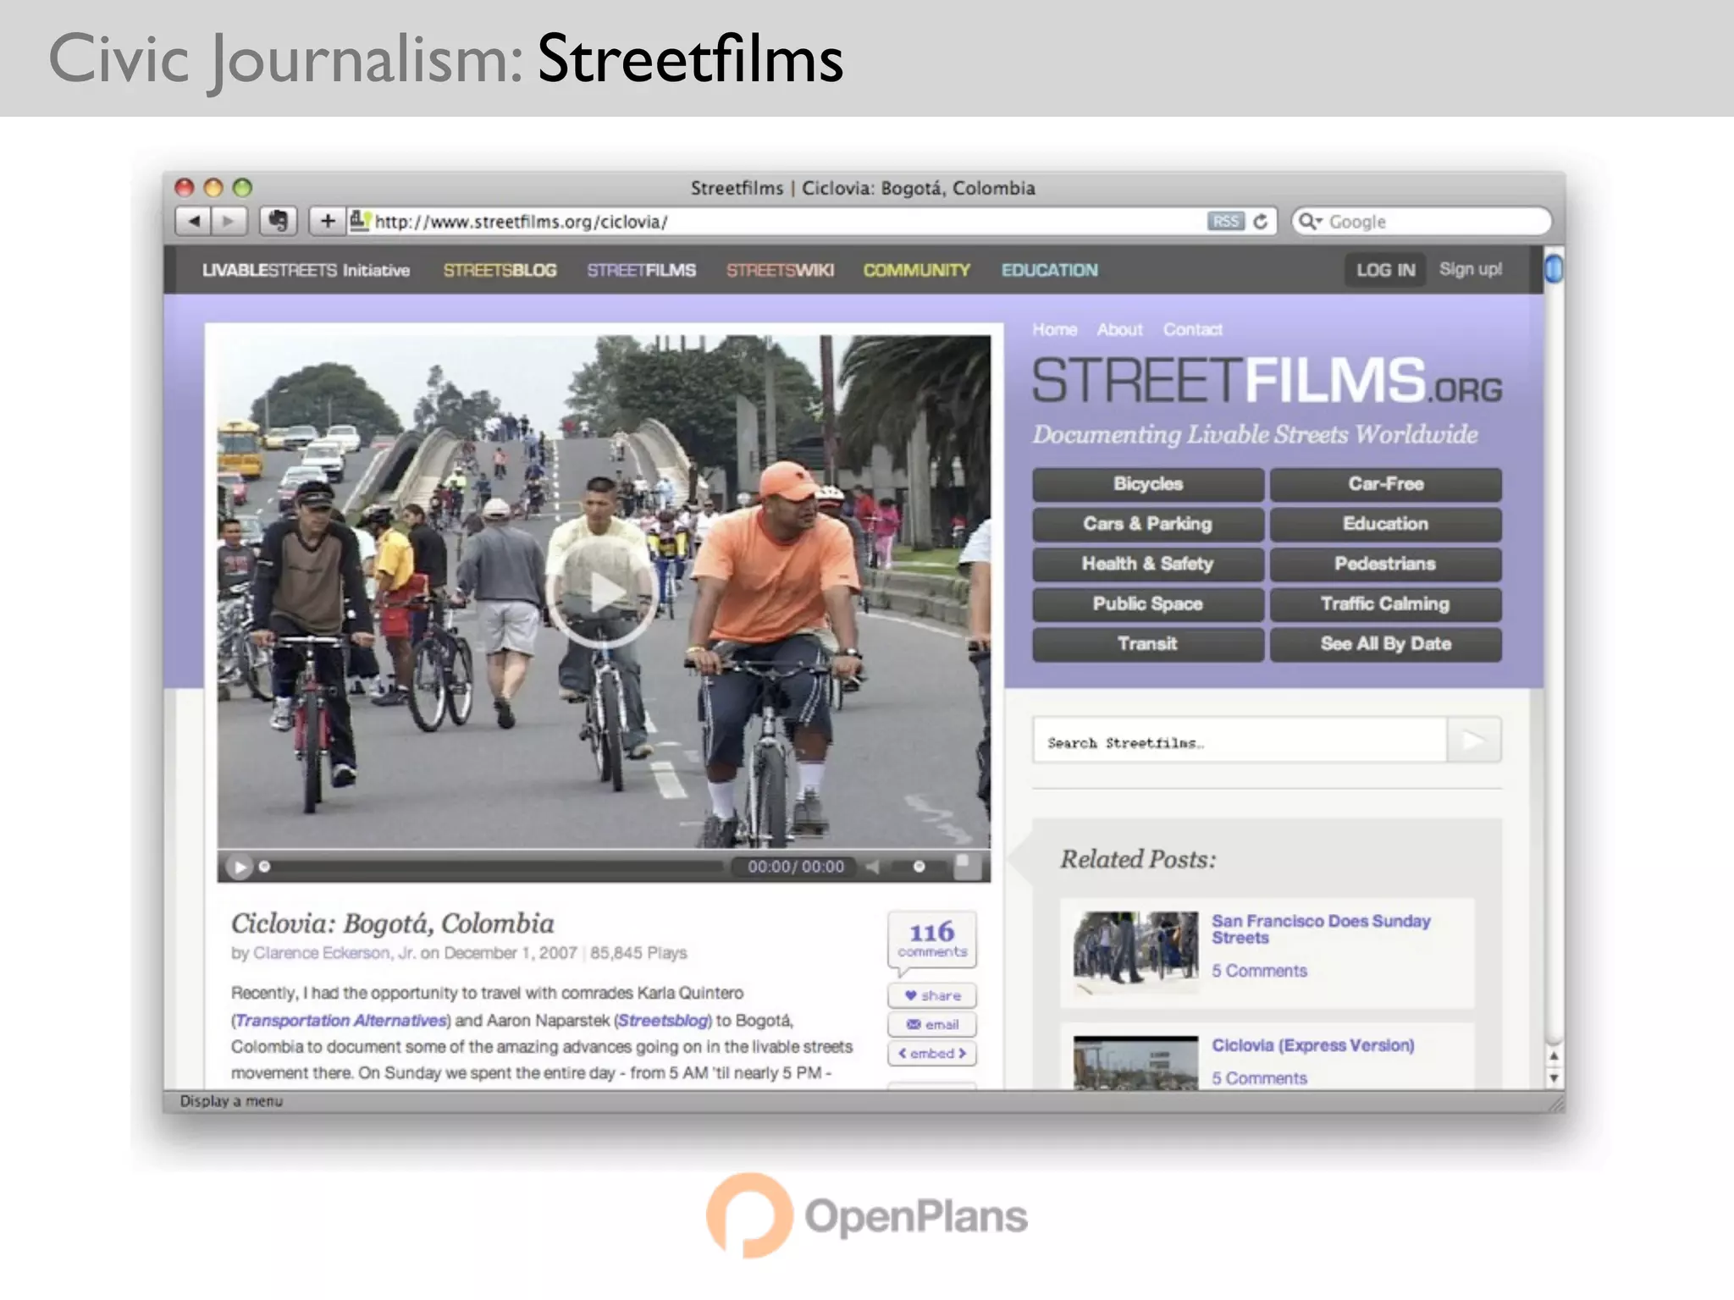Open author Clarence Eckerson, Jr. link
Image resolution: width=1734 pixels, height=1300 pixels.
click(x=334, y=953)
